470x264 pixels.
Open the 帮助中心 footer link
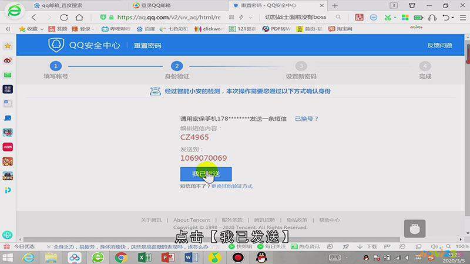(x=330, y=220)
